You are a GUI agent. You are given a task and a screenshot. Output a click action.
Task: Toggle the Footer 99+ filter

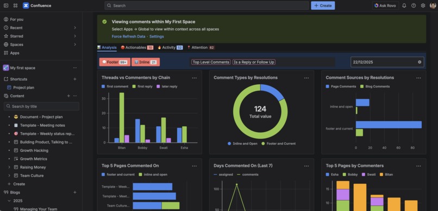[x=115, y=62]
